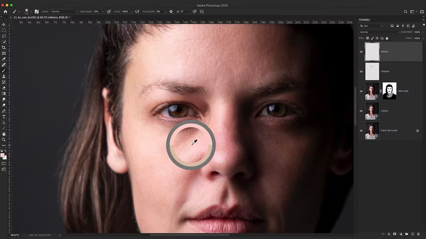
Task: Delete layer using the trash icon
Action: (x=418, y=234)
